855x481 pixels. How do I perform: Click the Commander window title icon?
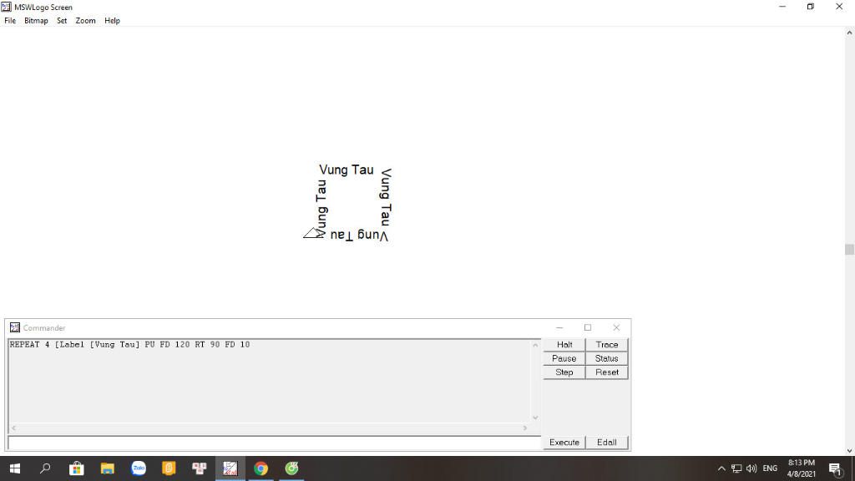coord(15,327)
